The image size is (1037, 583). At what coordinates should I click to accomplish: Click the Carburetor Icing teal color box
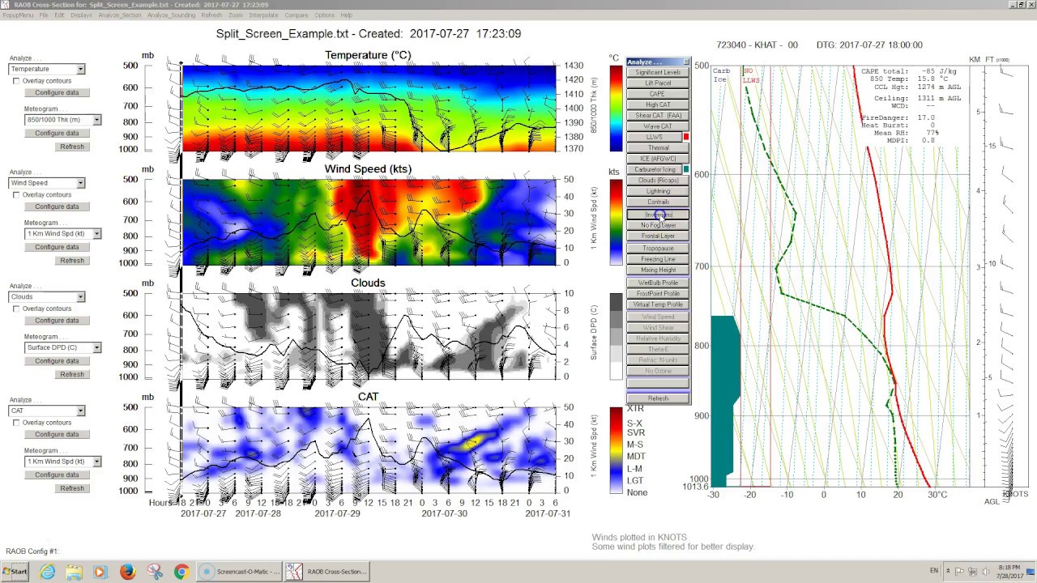pyautogui.click(x=686, y=169)
